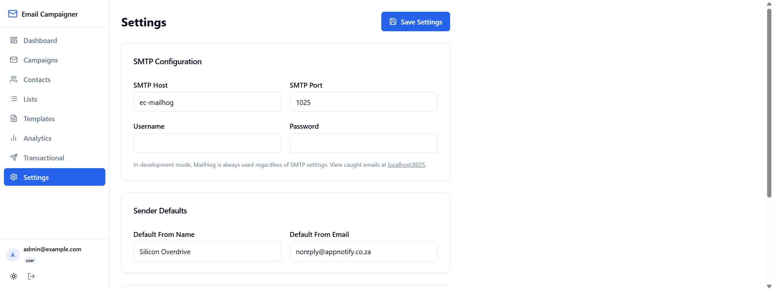Click the Templates document icon
The width and height of the screenshot is (773, 290).
[x=14, y=118]
